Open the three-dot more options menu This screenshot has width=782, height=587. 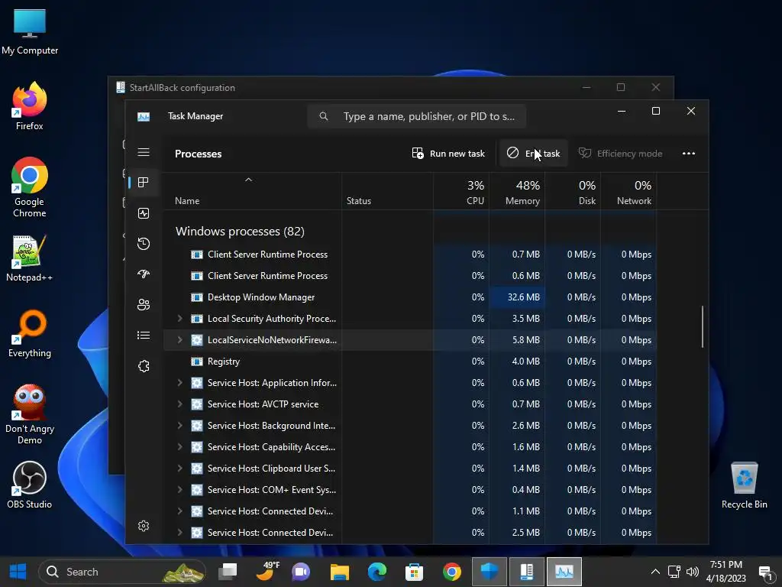click(x=689, y=153)
